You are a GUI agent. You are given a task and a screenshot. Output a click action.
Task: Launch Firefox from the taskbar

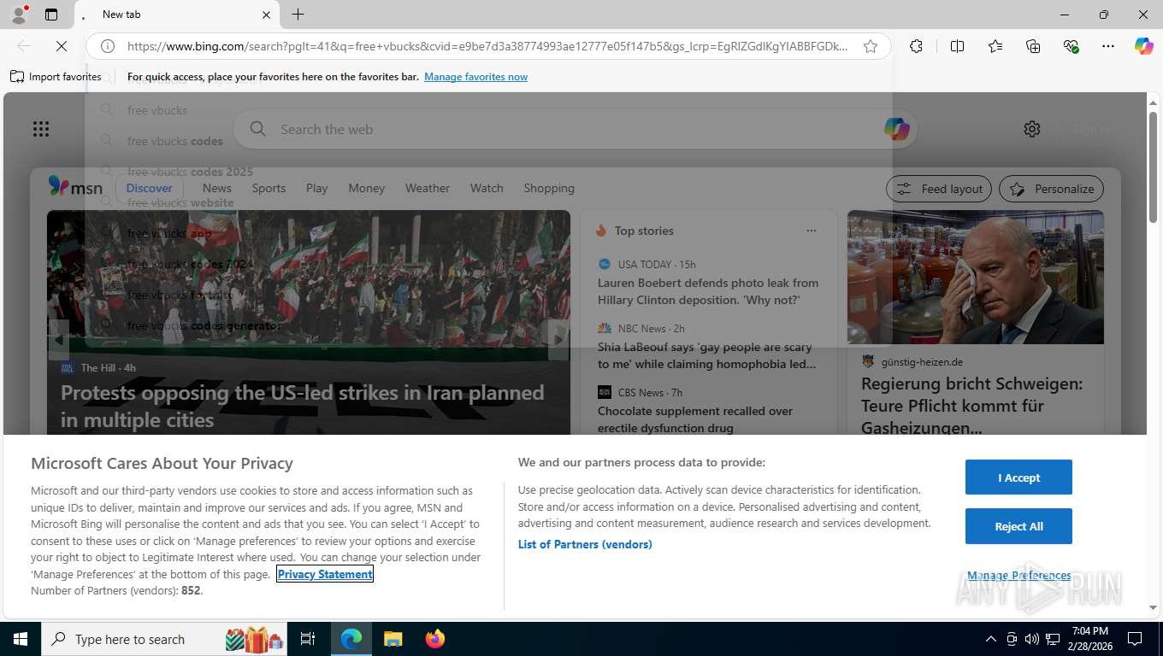pyautogui.click(x=435, y=639)
